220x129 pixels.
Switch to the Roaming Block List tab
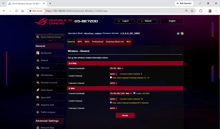point(115,42)
